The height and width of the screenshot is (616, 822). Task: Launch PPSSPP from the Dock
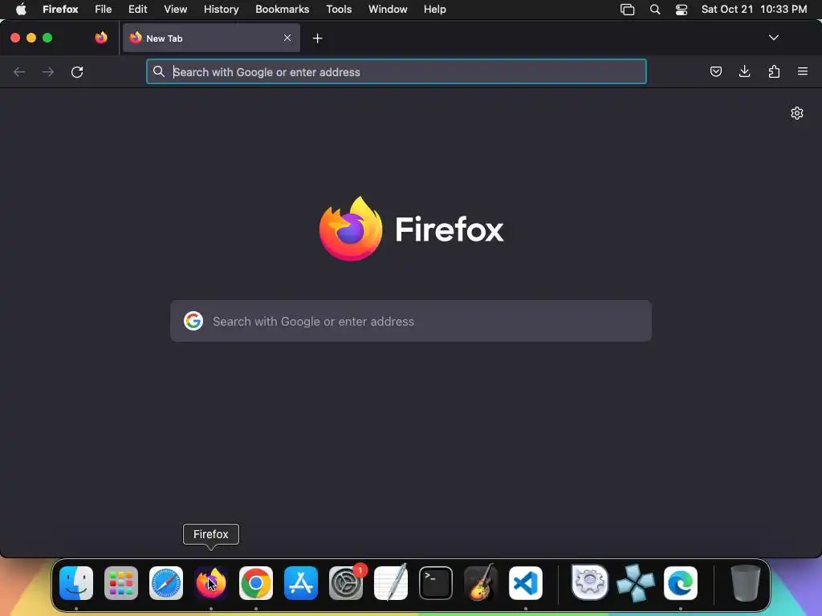click(636, 583)
